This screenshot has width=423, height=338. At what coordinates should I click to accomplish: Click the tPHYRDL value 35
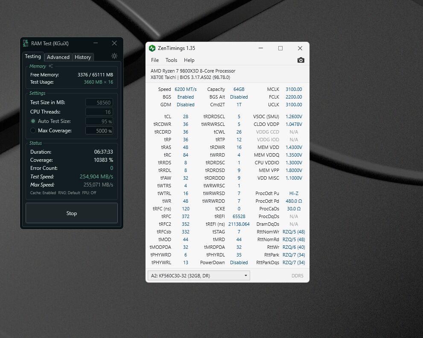pos(239,255)
